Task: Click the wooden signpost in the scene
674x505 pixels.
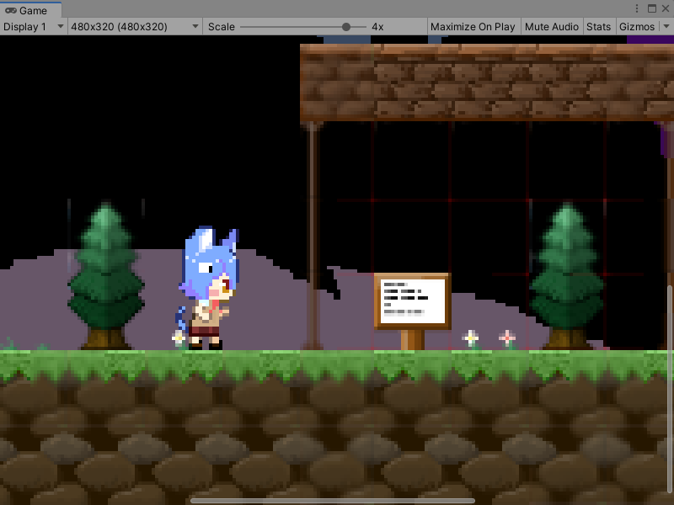Action: [x=412, y=304]
